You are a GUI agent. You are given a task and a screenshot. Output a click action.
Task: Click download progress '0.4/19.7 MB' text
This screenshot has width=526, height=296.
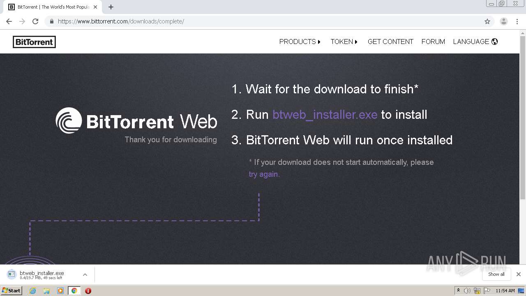click(41, 278)
